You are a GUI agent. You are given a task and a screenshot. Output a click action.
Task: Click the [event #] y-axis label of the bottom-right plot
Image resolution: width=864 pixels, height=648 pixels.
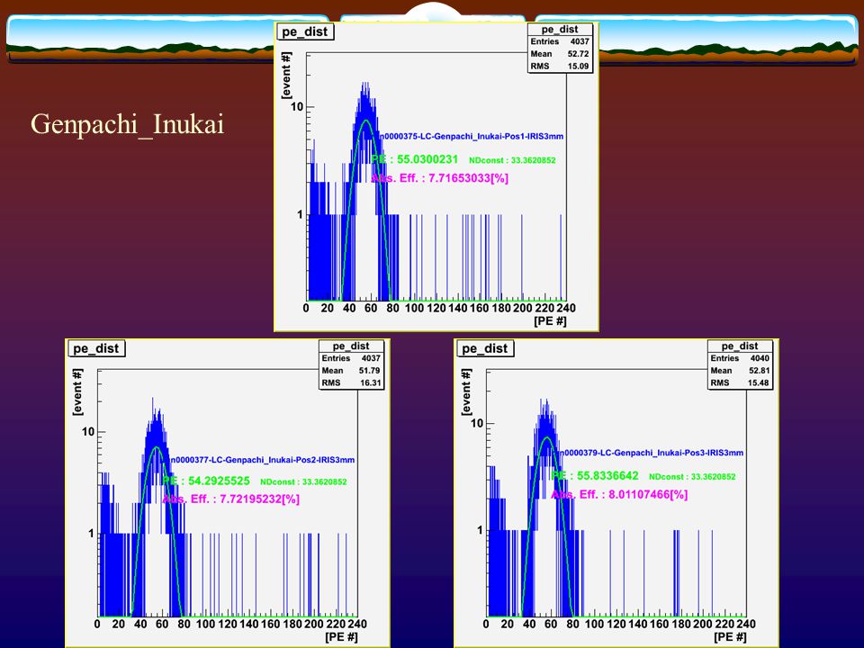pos(466,392)
